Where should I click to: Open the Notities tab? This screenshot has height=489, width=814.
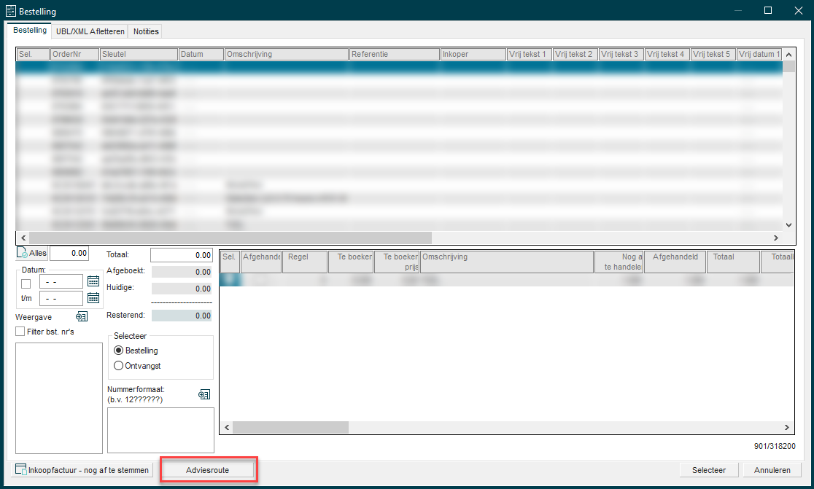pyautogui.click(x=146, y=31)
